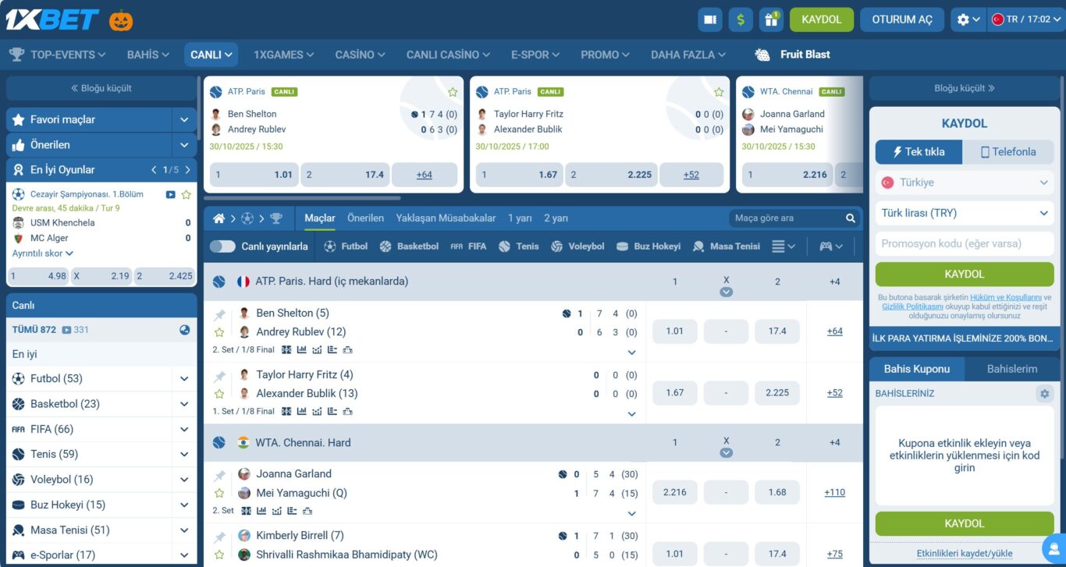1066x567 pixels.
Task: Expand the Futbol (53) category
Action: coord(184,379)
